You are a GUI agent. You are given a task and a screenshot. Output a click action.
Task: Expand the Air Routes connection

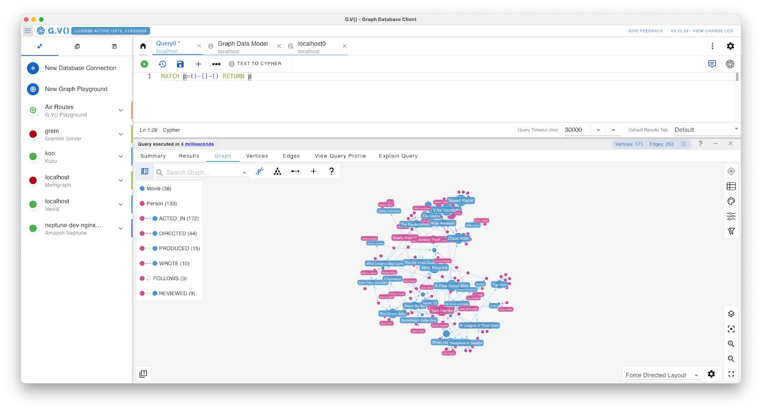tap(120, 110)
